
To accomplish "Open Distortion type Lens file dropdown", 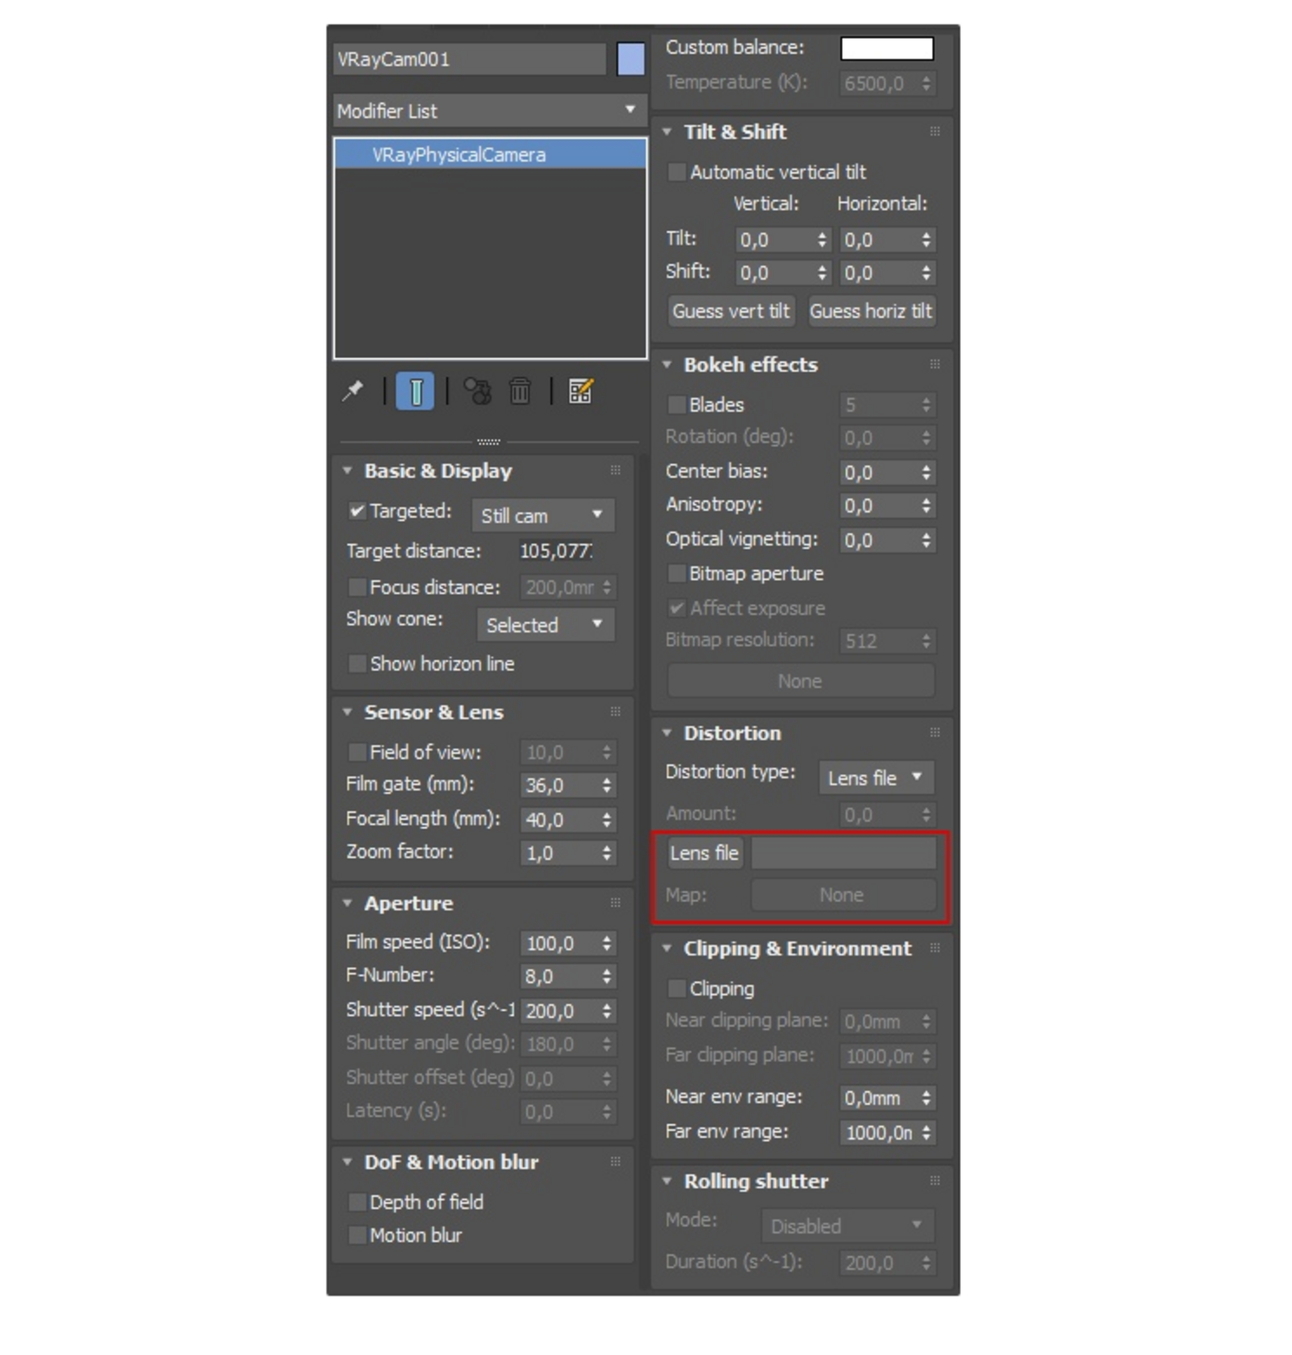I will click(x=876, y=777).
